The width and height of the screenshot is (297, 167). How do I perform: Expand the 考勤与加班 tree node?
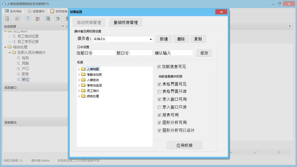79,75
